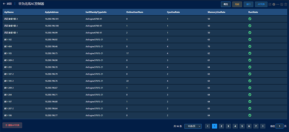Click RunState check icon for 教1-209-2
The image size is (289, 132).
click(x=250, y=88)
